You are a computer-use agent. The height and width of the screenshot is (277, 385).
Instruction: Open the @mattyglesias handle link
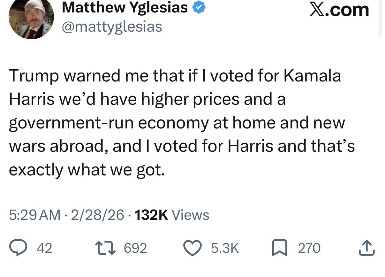[x=112, y=27]
